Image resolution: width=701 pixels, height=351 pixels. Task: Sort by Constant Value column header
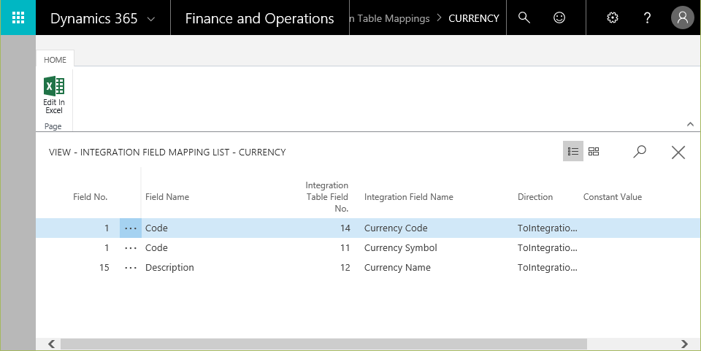point(613,197)
